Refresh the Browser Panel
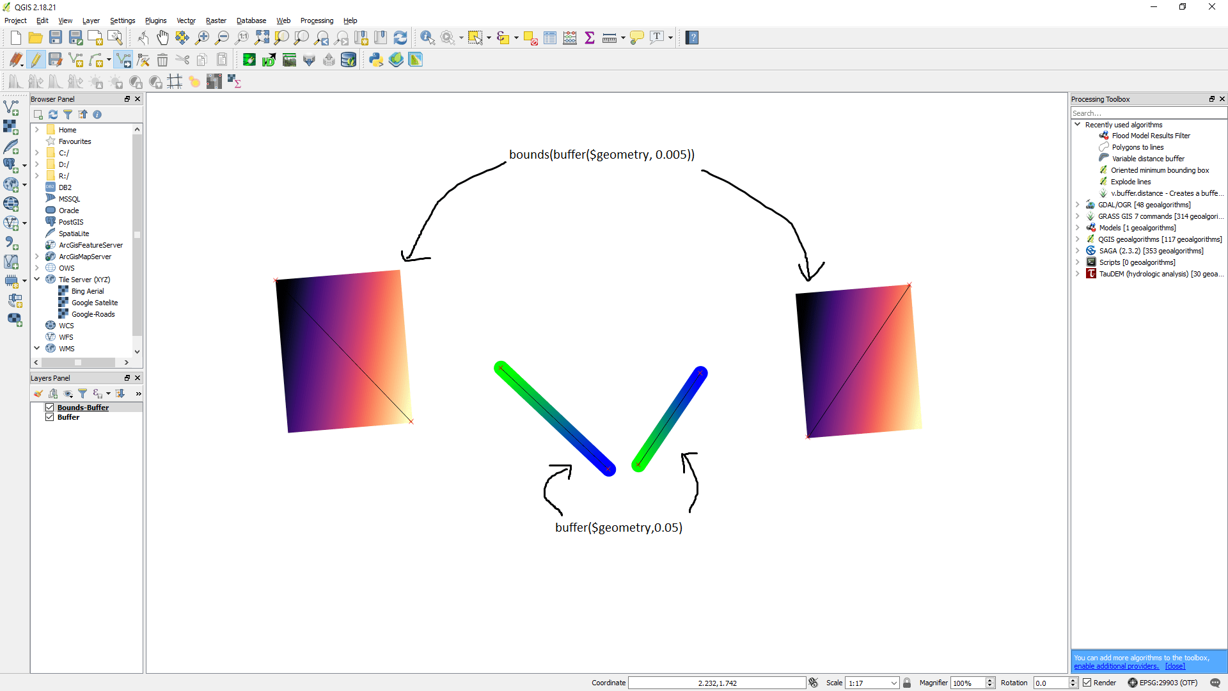1228x691 pixels. point(52,115)
